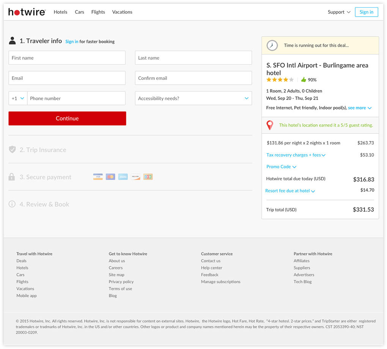This screenshot has width=387, height=349.
Task: Open Vacations link in footer
Action: (25, 289)
